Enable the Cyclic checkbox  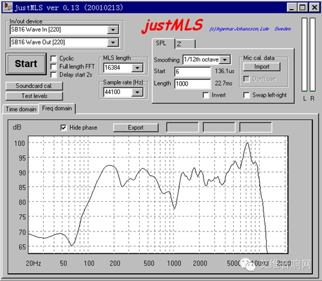tap(53, 59)
